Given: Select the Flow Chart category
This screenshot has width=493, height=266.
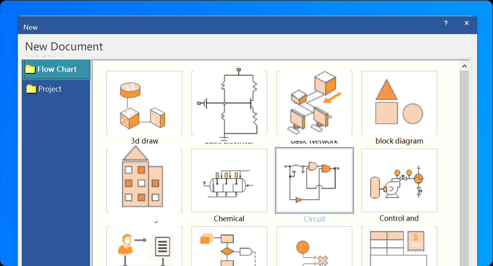Looking at the screenshot, I should point(57,69).
